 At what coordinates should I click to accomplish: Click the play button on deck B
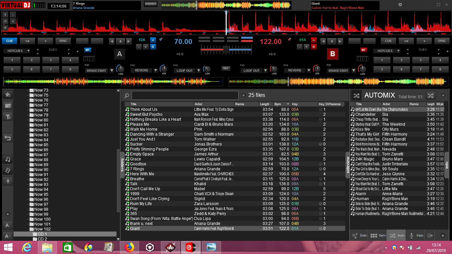click(x=424, y=41)
